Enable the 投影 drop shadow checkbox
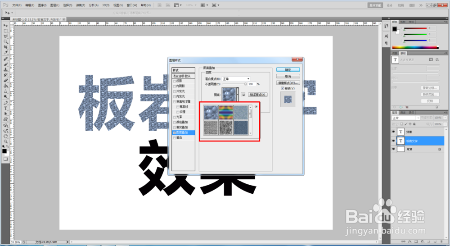Image resolution: width=450 pixels, height=246 pixels. 175,81
